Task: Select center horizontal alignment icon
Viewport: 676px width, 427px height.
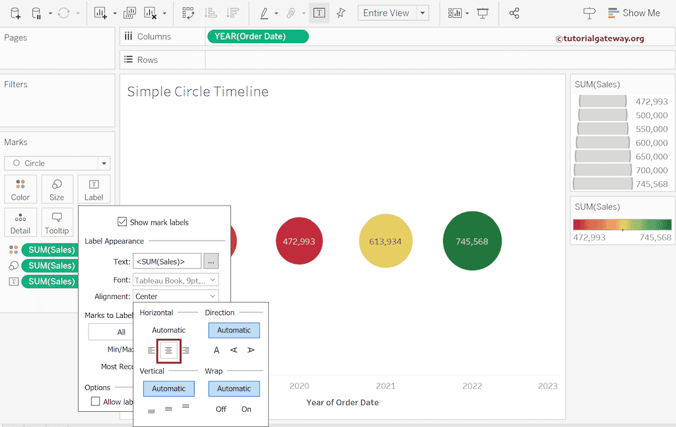Action: pos(168,350)
